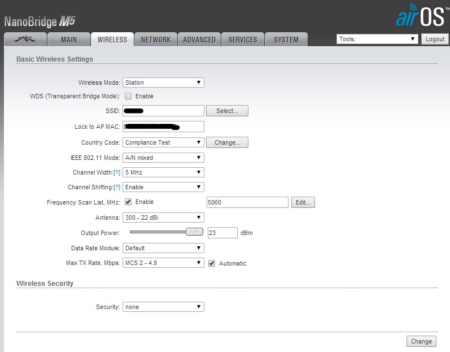Image resolution: width=450 pixels, height=352 pixels.
Task: Click the Lock to AP MAC field
Action: point(163,127)
